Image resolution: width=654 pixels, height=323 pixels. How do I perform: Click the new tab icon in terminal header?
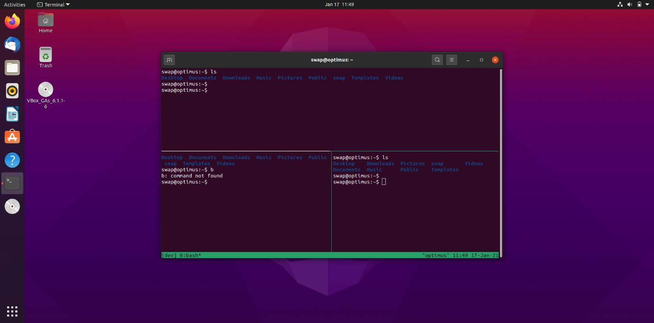tap(169, 60)
